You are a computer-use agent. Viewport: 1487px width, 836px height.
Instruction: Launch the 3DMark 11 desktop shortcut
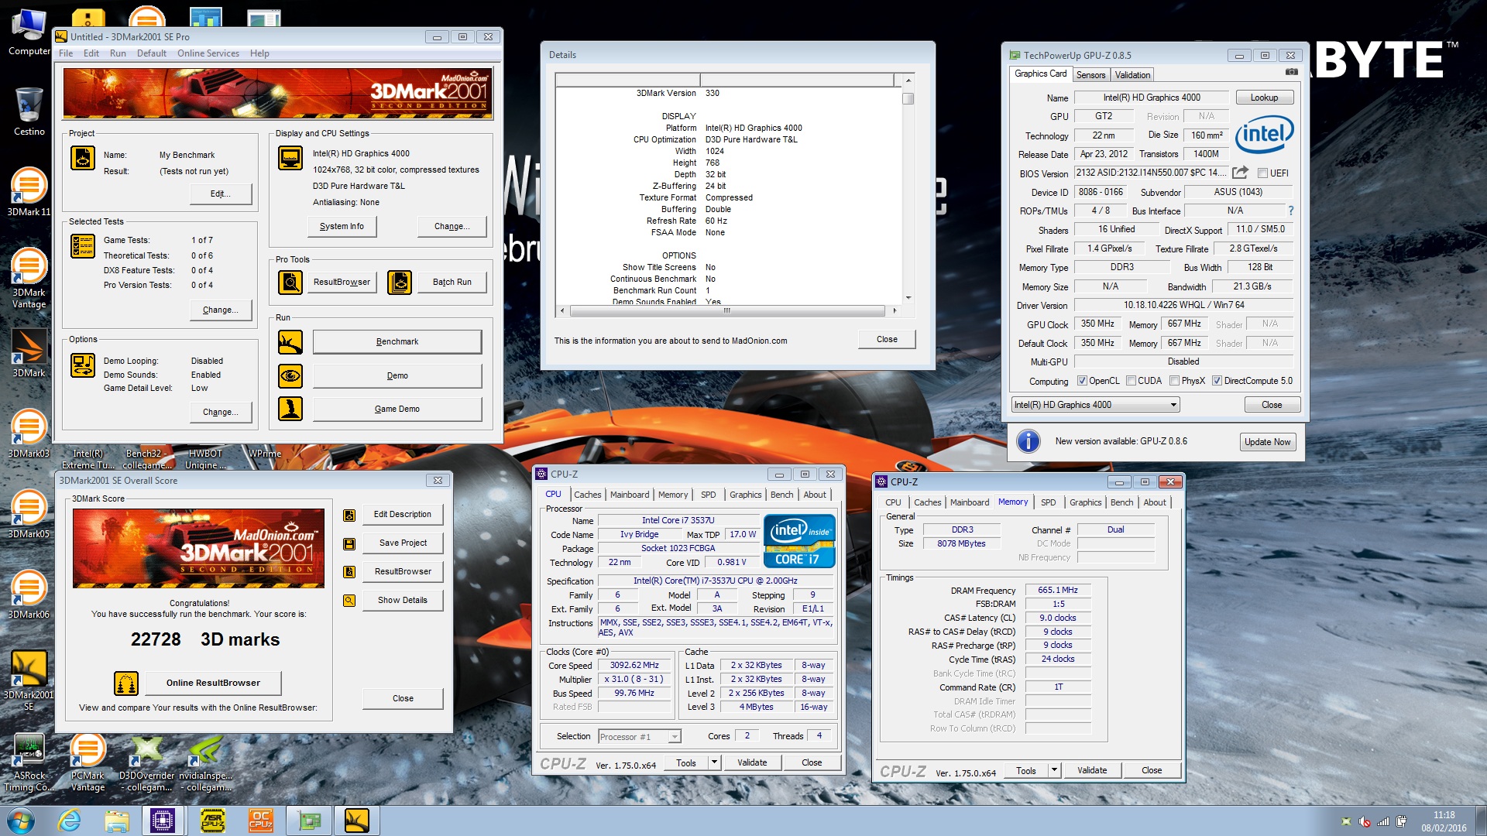point(29,192)
